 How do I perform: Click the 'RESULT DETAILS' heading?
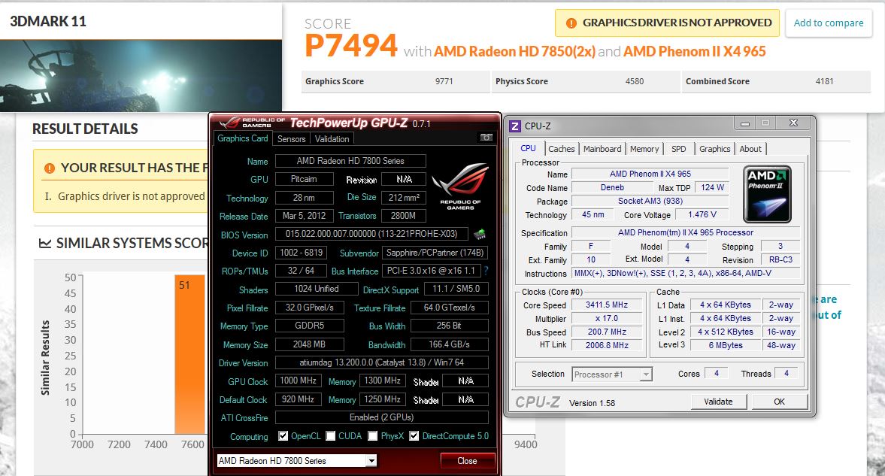(85, 129)
